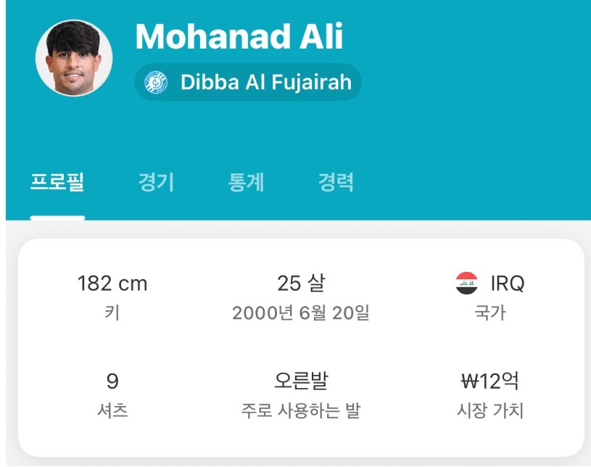Switch to the 경기 tab
The height and width of the screenshot is (467, 591).
tap(156, 183)
